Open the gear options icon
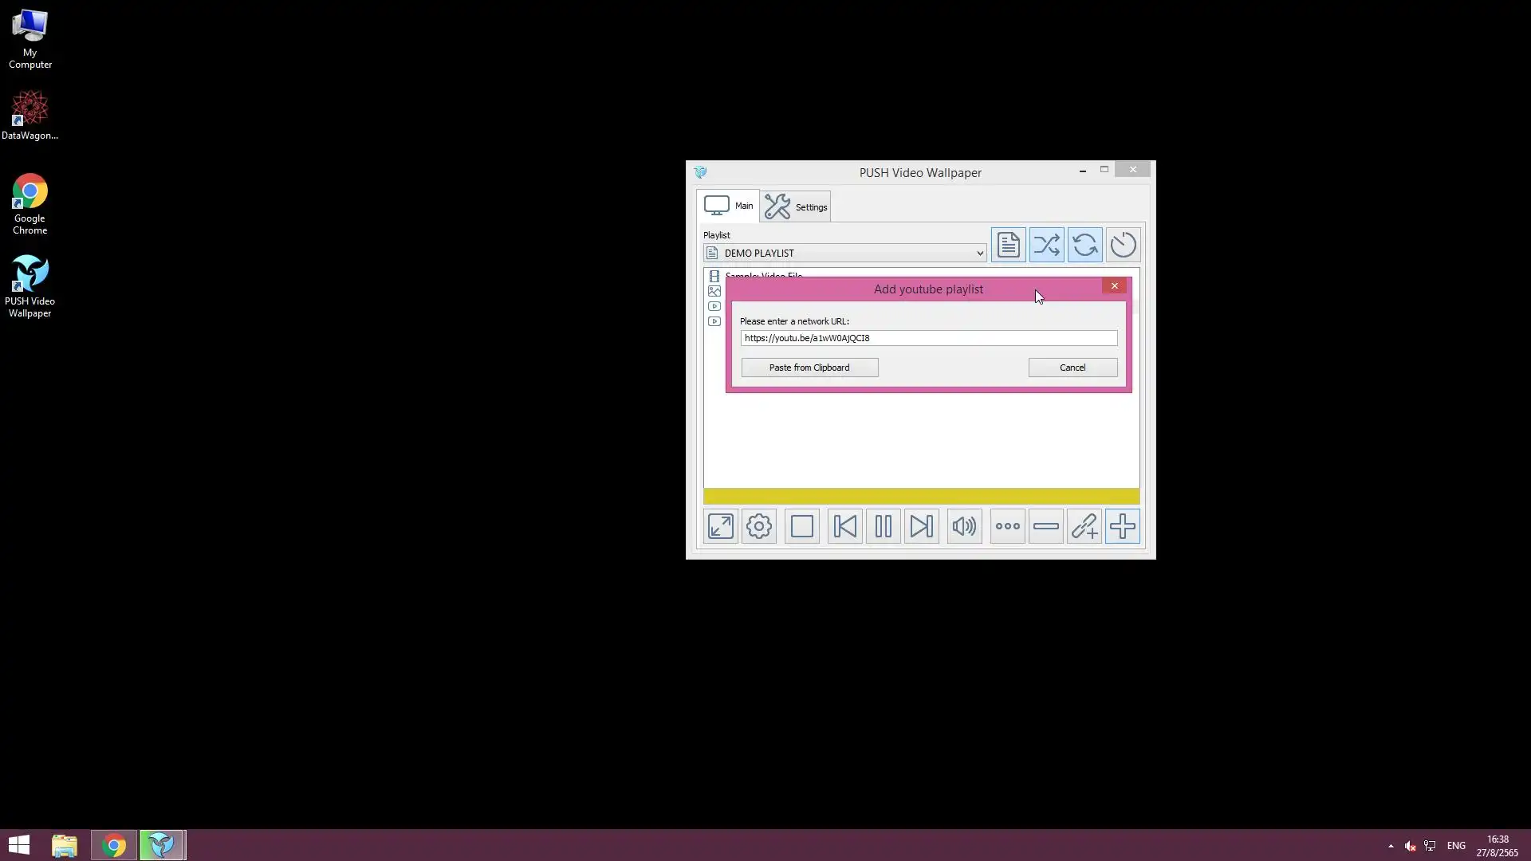Viewport: 1531px width, 861px height. click(x=759, y=526)
